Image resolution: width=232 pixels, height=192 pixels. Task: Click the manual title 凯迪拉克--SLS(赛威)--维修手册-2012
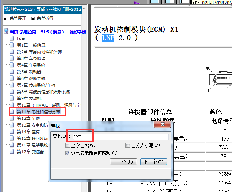[43, 10]
